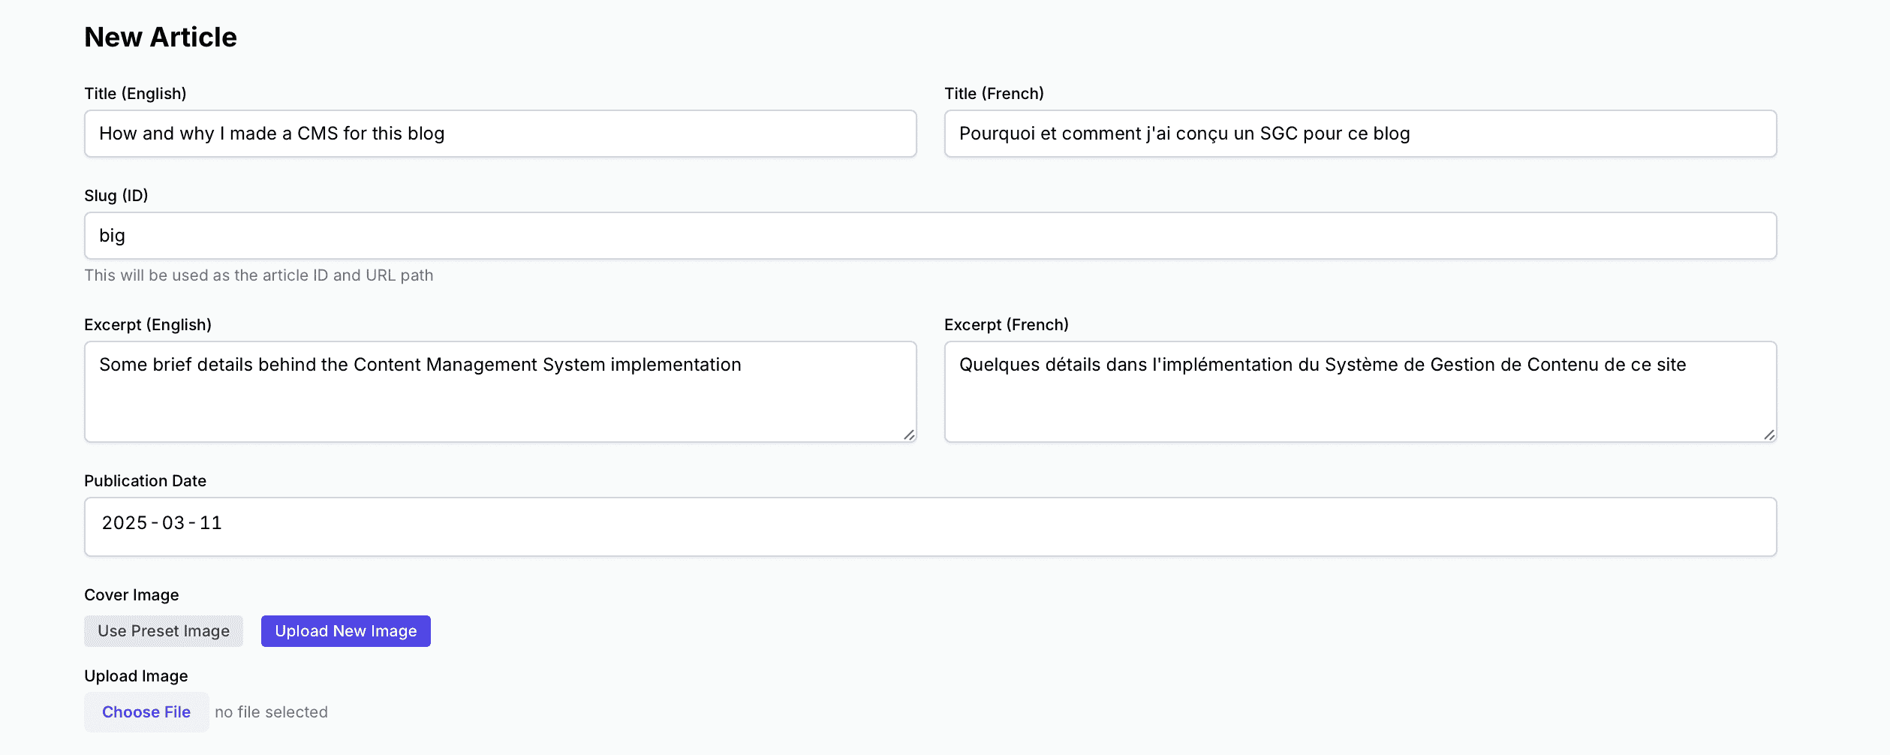The height and width of the screenshot is (755, 1890).
Task: Click the Title (French) label
Action: 994,94
